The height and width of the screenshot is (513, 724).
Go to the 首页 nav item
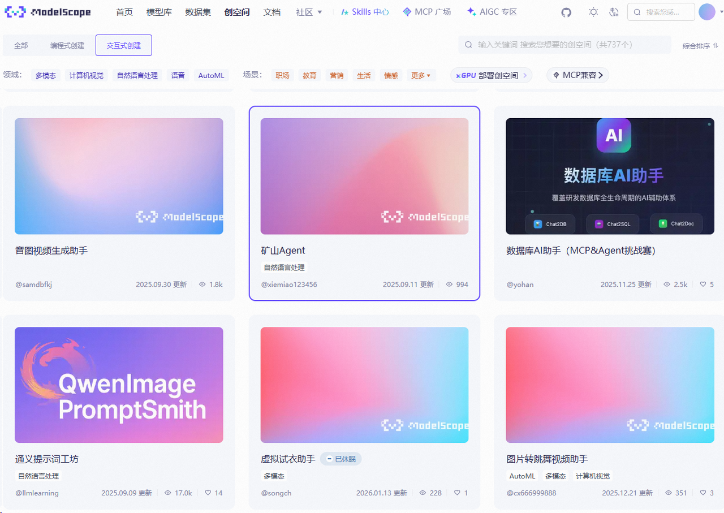click(x=124, y=12)
